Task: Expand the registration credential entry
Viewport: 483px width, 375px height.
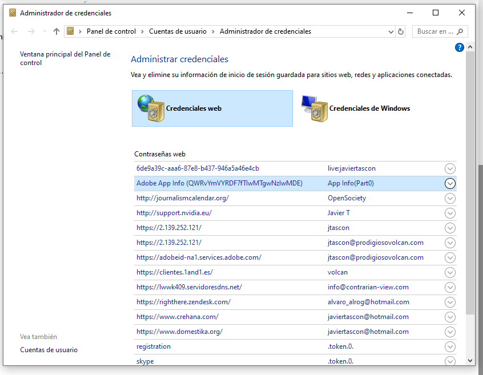Action: click(x=450, y=346)
